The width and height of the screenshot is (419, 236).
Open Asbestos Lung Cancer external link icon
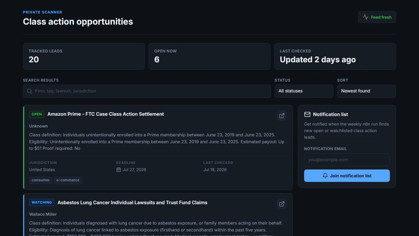coord(282,204)
